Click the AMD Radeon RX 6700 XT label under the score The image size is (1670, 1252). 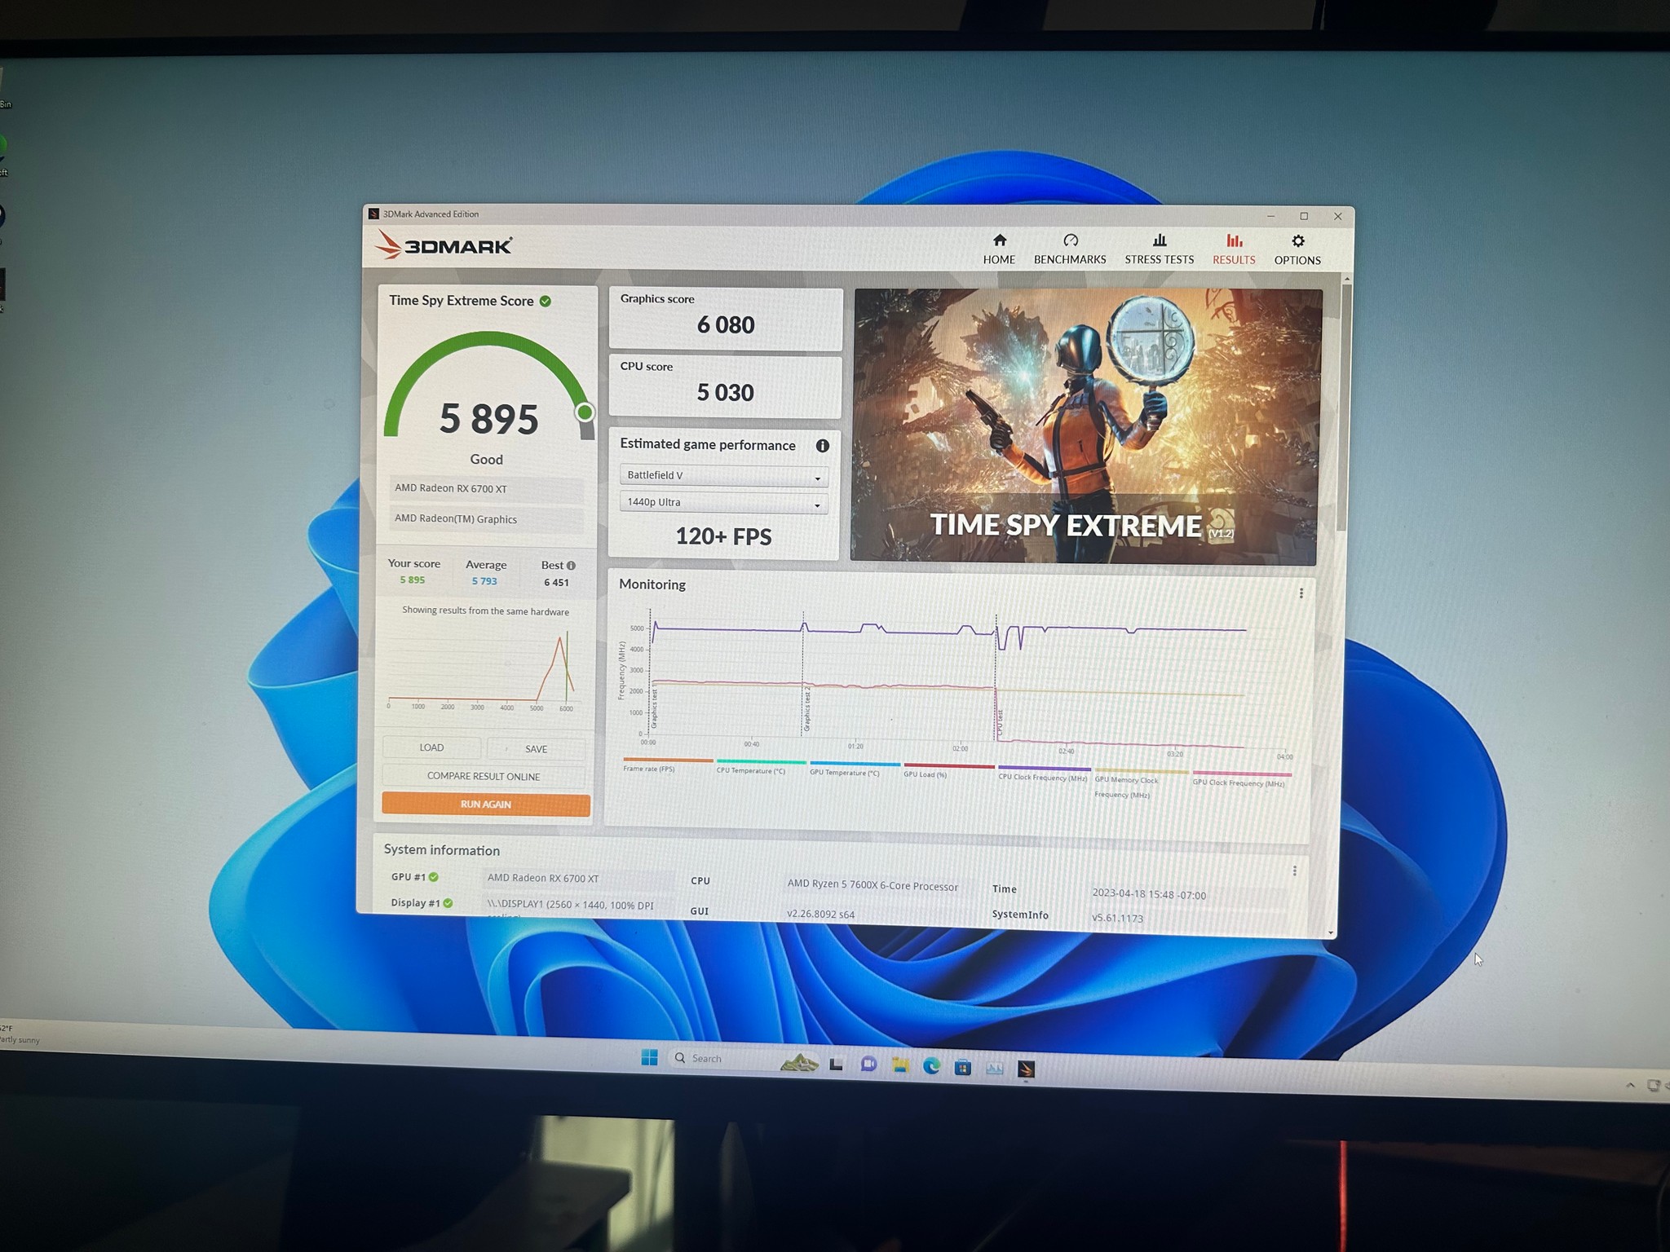click(486, 489)
